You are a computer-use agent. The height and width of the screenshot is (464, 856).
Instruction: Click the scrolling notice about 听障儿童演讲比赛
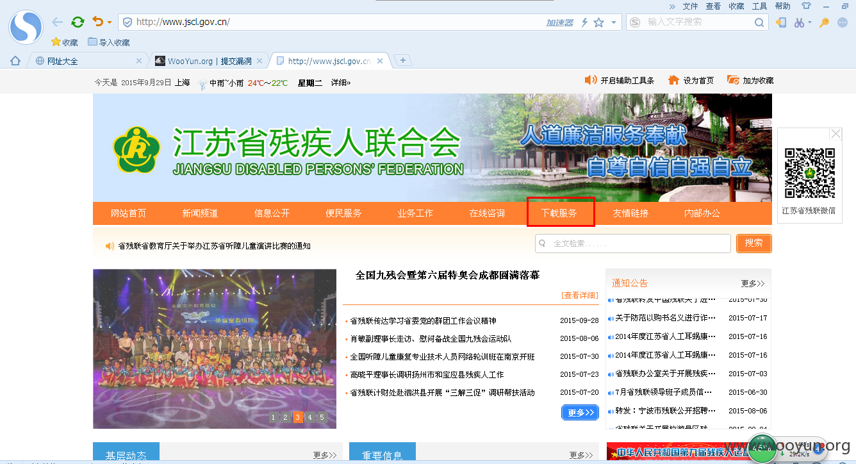(x=214, y=246)
